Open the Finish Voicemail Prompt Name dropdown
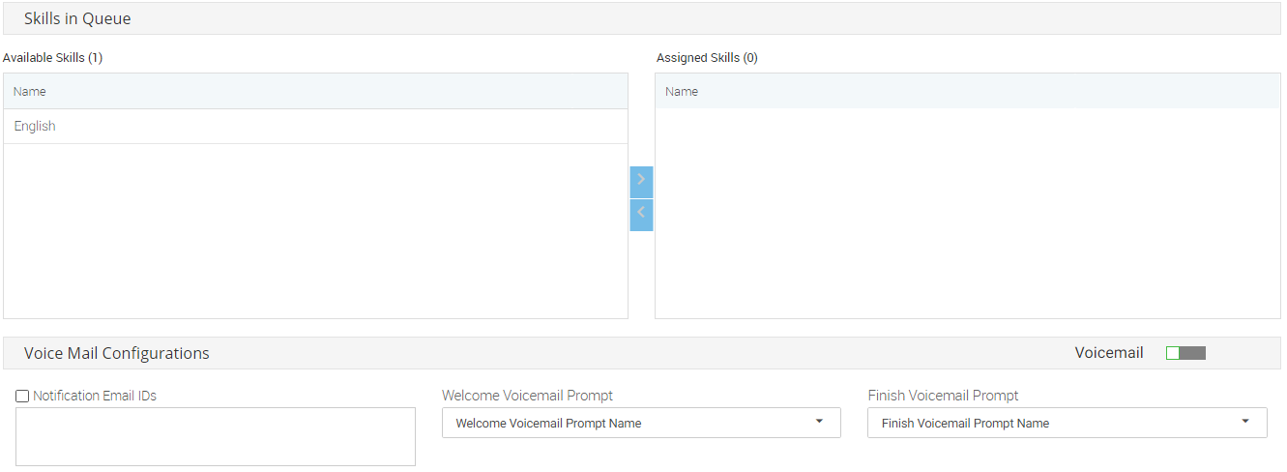Viewport: 1287px width, 472px height. pos(1066,423)
